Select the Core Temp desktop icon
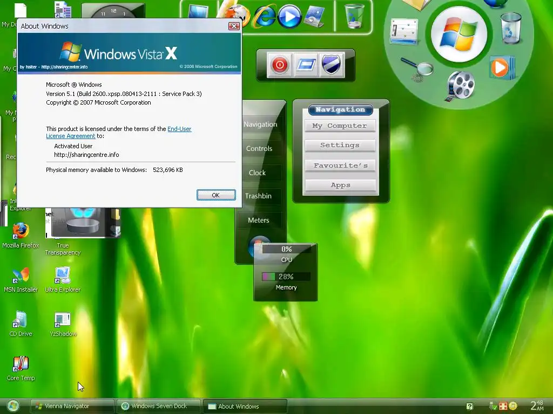The height and width of the screenshot is (414, 553). 21,368
